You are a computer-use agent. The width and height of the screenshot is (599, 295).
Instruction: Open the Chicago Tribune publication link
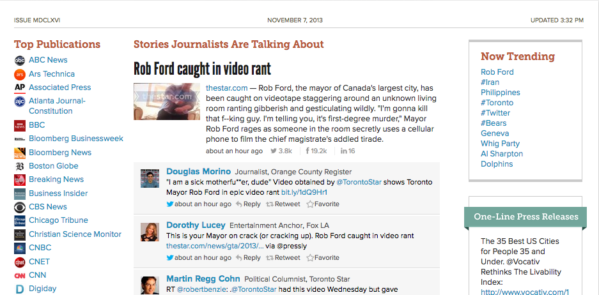(x=58, y=220)
